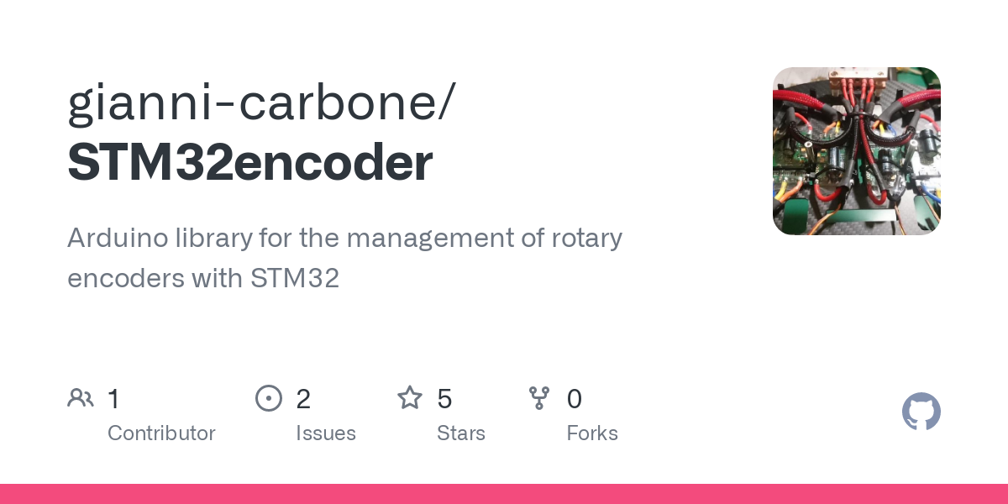The height and width of the screenshot is (504, 1008).
Task: Open the STM32encoder repository title
Action: [x=250, y=163]
